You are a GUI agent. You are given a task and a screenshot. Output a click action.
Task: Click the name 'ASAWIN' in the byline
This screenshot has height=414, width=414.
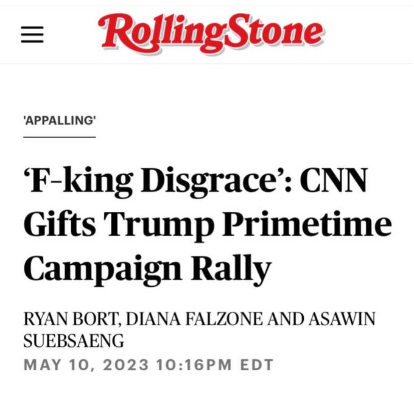tap(342, 318)
